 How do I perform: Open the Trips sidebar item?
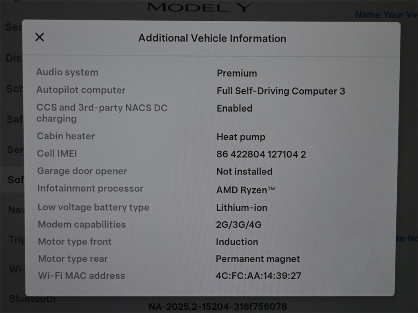[x=16, y=240]
